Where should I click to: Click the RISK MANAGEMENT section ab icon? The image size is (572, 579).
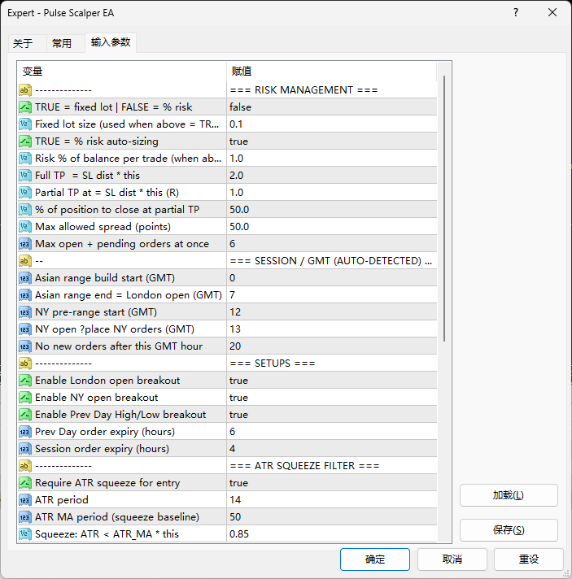[25, 90]
